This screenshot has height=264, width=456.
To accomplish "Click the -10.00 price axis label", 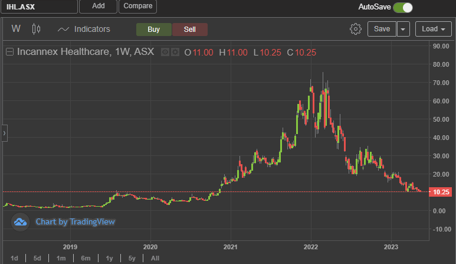I will [x=442, y=229].
